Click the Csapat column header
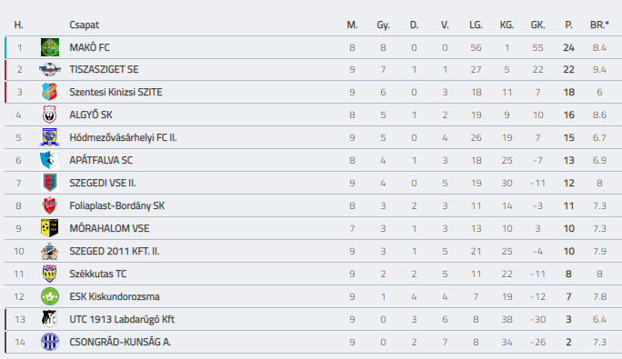The height and width of the screenshot is (359, 622). click(x=84, y=25)
